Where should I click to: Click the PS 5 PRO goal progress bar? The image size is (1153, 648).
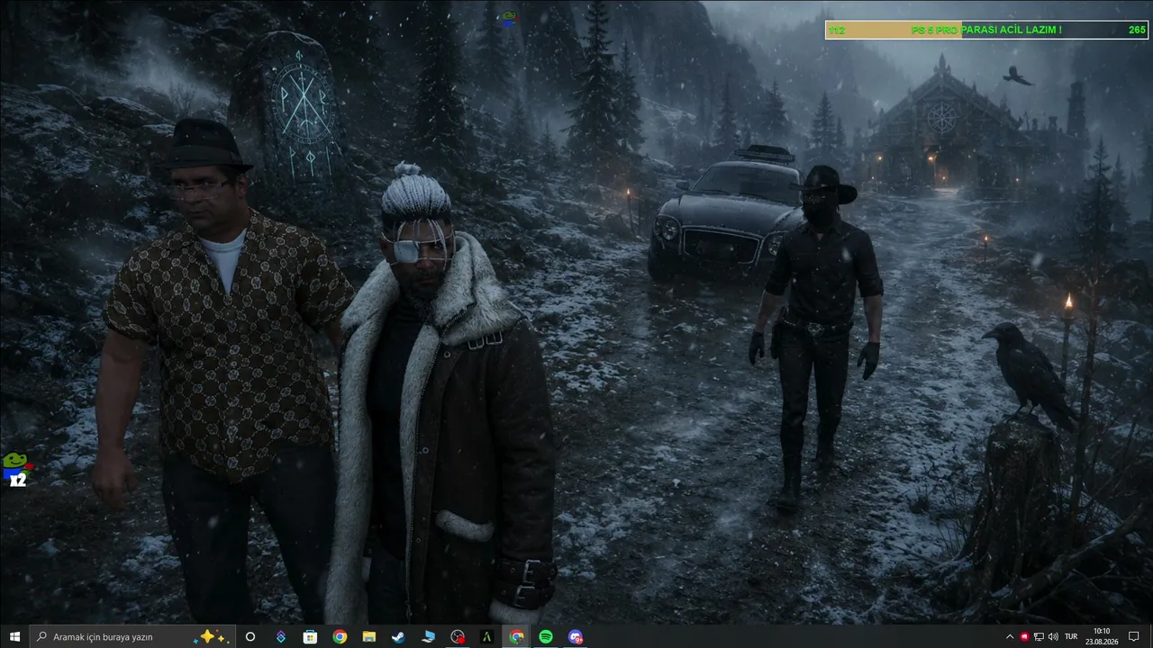pyautogui.click(x=986, y=30)
